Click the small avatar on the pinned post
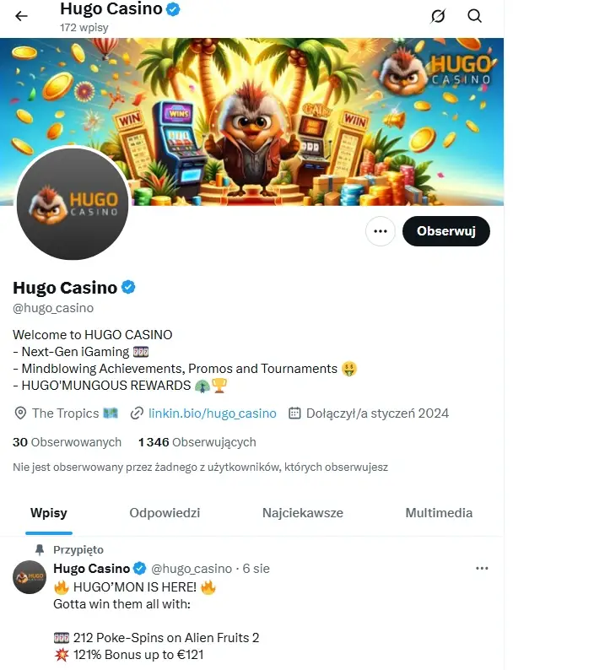594x670 pixels. 30,577
